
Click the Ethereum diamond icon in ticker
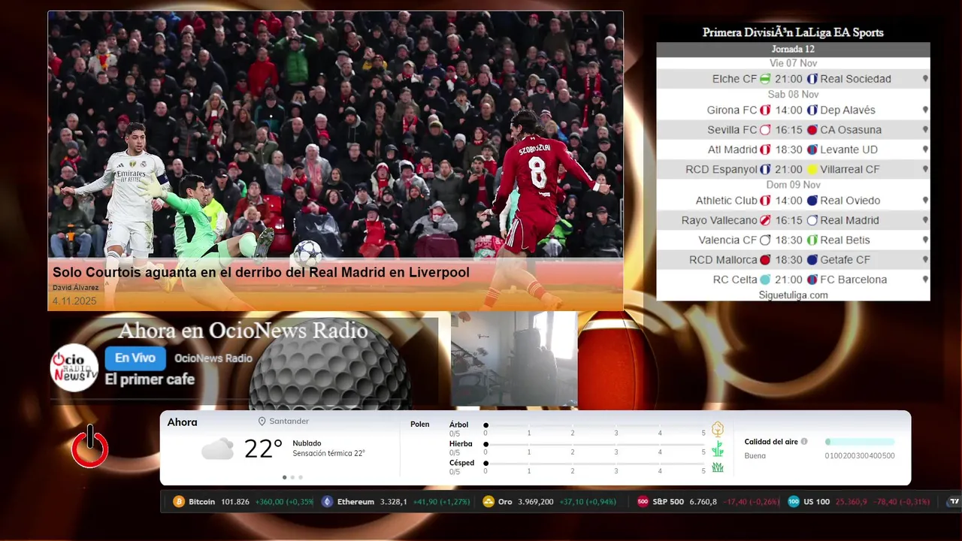click(x=327, y=502)
